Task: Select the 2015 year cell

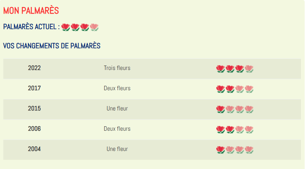Action: point(34,109)
